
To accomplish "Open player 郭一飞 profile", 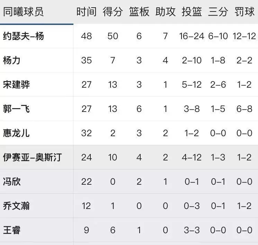I will [16, 109].
